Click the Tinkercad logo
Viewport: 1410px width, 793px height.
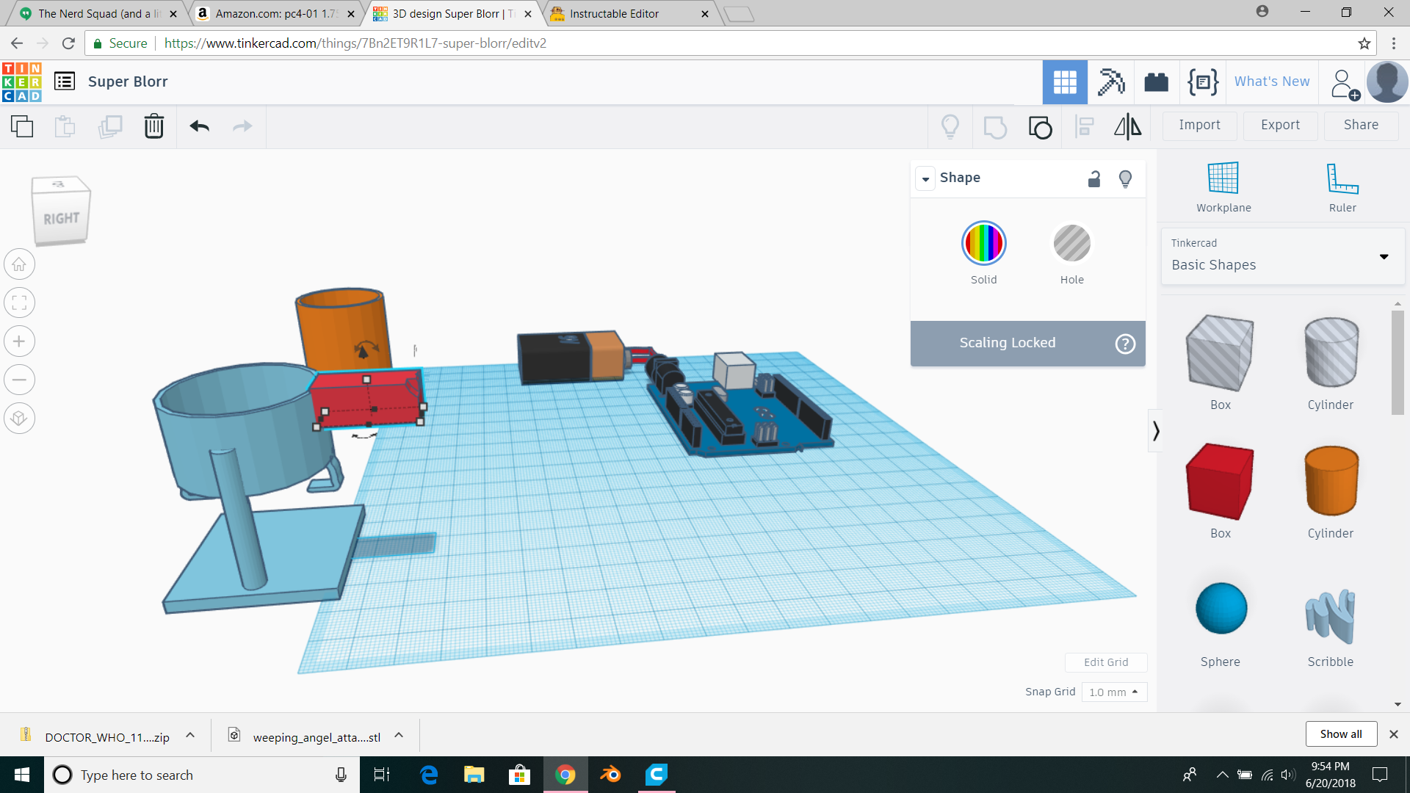(22, 82)
